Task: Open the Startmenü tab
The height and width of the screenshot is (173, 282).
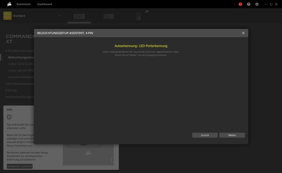Action: (23, 4)
